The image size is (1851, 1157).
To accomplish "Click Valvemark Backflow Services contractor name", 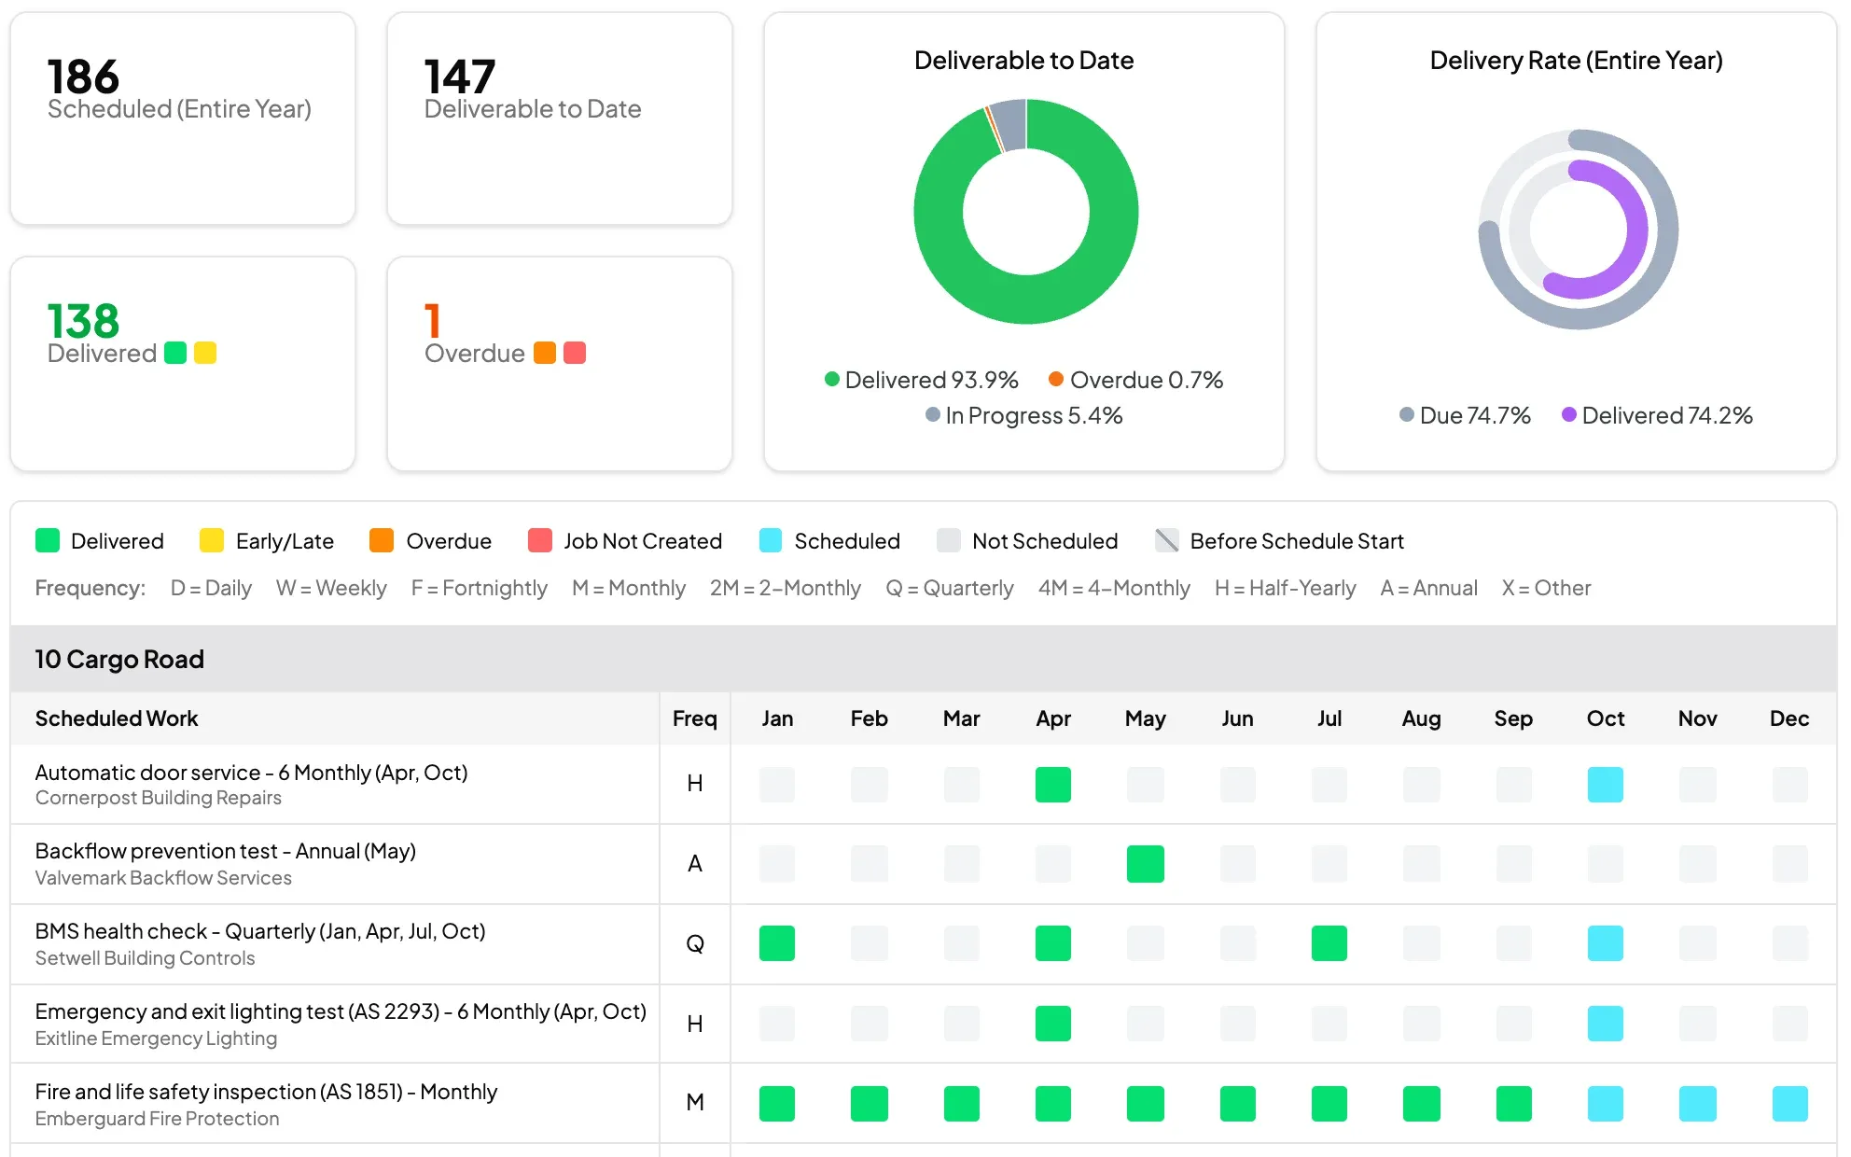I will pos(163,878).
